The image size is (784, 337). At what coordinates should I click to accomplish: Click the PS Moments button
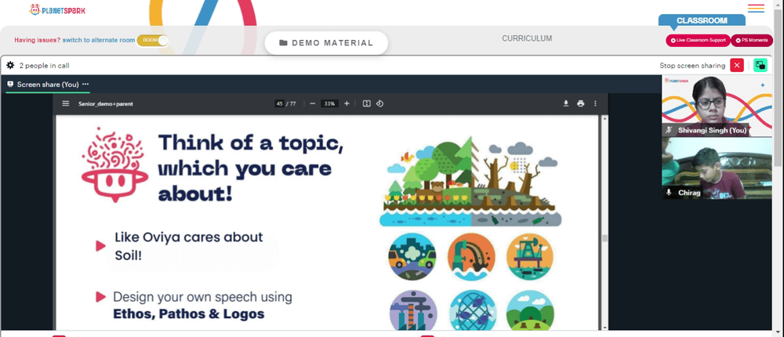tap(752, 41)
